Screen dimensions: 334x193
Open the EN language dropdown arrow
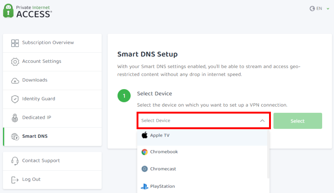tap(328, 9)
